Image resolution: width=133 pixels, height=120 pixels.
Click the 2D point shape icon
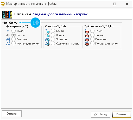(x=8, y=31)
